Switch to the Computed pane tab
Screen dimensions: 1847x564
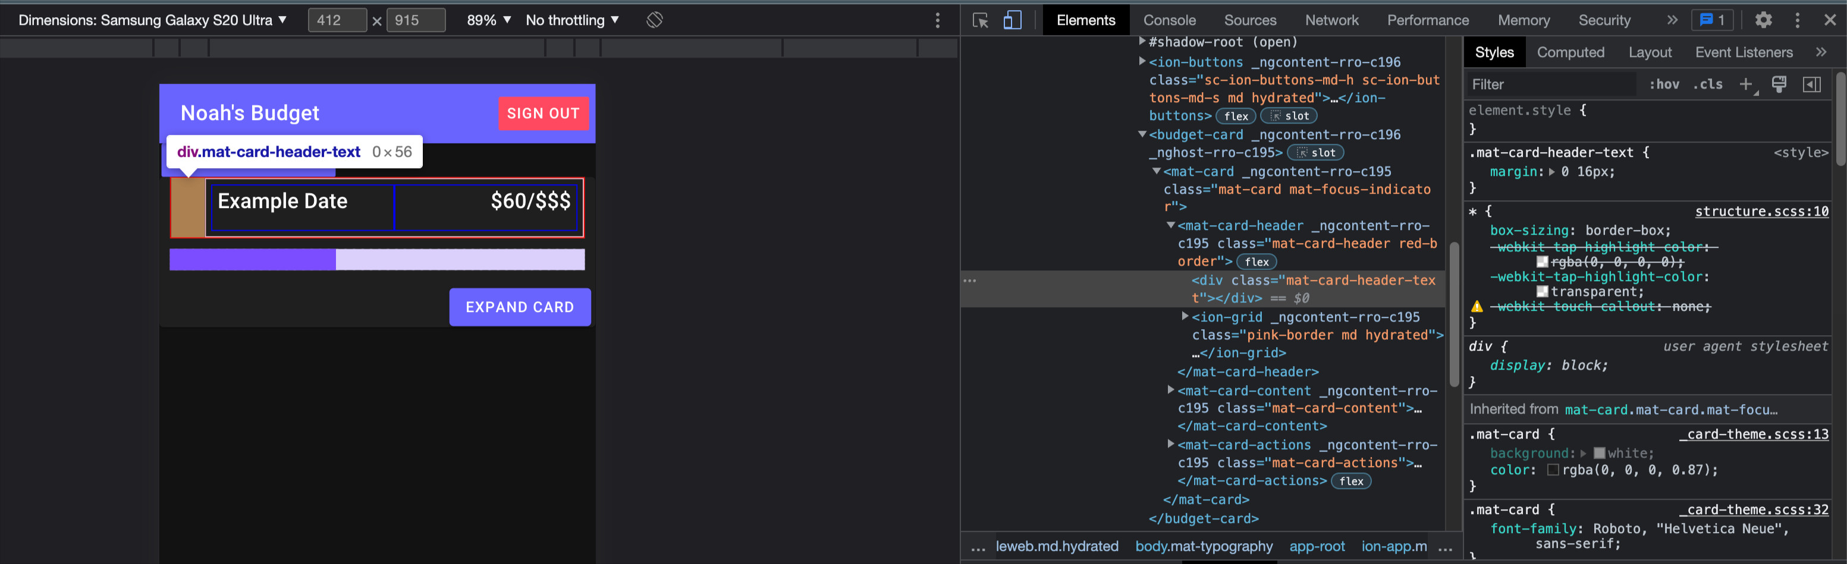(1570, 52)
